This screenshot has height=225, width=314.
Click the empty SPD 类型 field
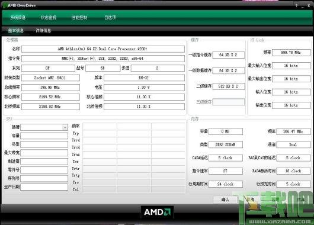[x=44, y=144]
